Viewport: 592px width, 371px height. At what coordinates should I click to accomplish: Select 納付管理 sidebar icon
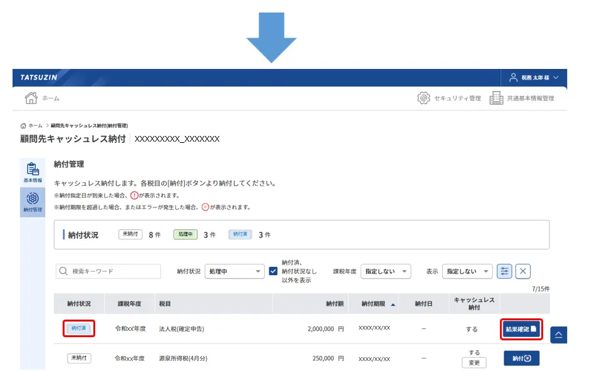[33, 202]
